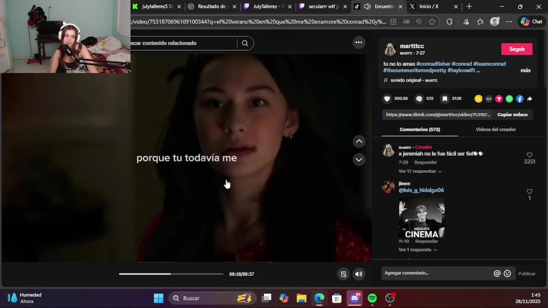Seek the video progress bar
The image size is (548, 308).
coord(171,274)
